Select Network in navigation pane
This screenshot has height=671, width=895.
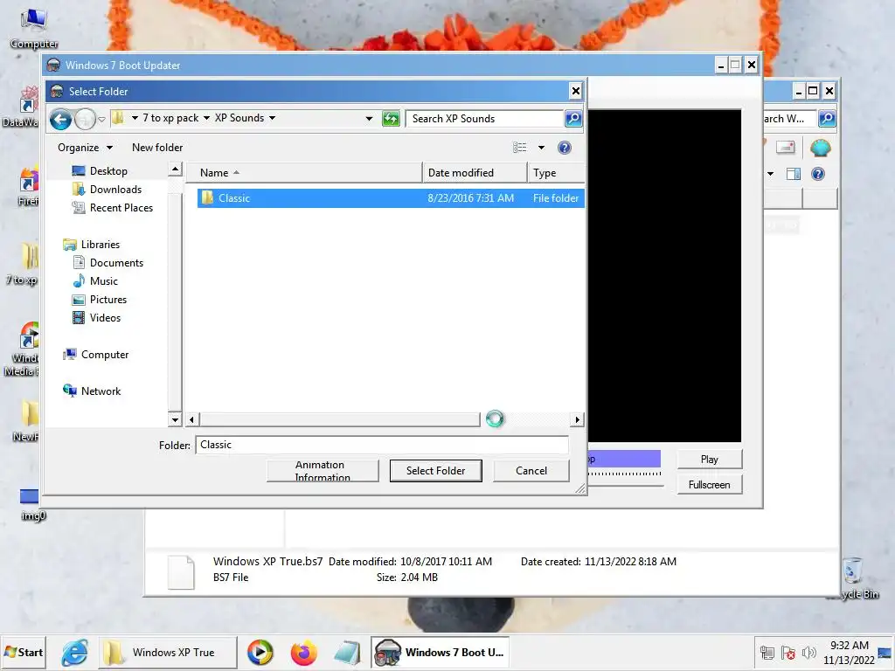pyautogui.click(x=101, y=391)
